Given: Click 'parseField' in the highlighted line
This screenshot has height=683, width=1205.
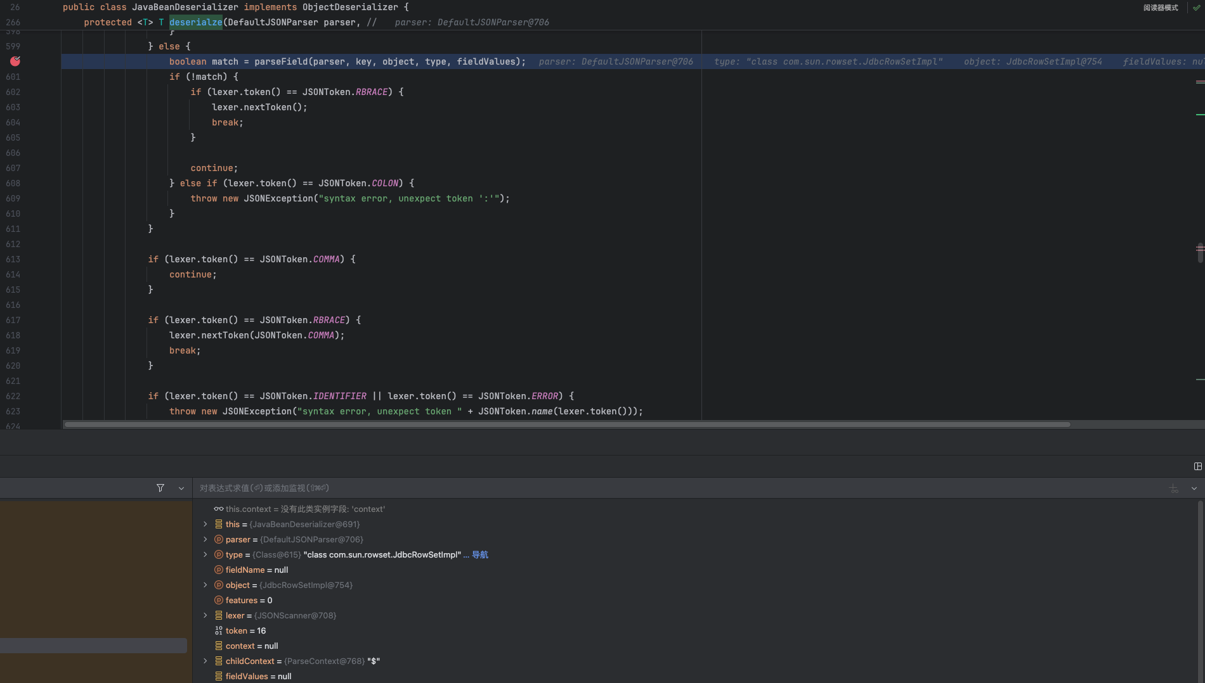Looking at the screenshot, I should [x=281, y=61].
